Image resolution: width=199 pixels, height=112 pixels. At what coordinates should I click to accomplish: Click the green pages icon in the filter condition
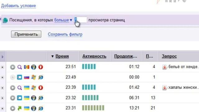point(5,20)
